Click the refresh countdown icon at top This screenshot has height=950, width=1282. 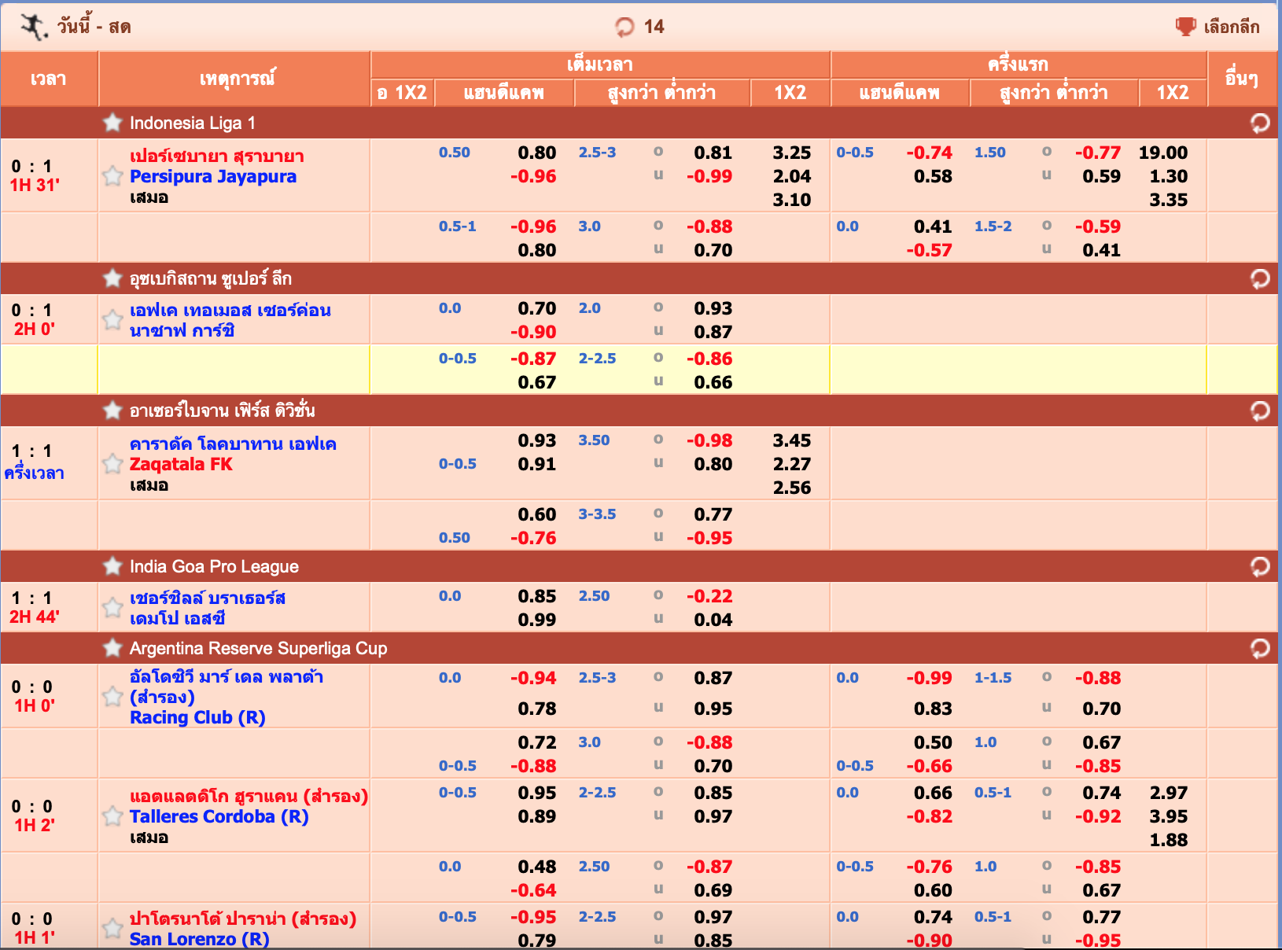click(x=624, y=28)
